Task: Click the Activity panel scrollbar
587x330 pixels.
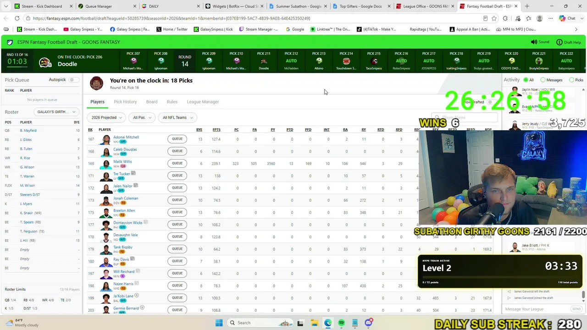Action: 583,294
